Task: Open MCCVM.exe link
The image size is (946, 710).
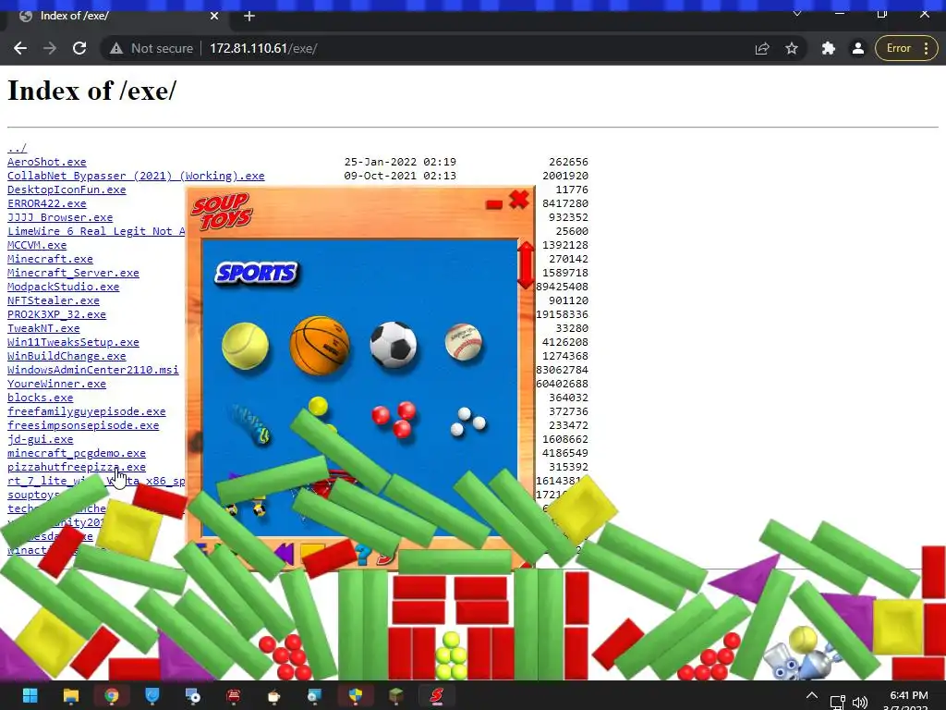Action: 37,245
